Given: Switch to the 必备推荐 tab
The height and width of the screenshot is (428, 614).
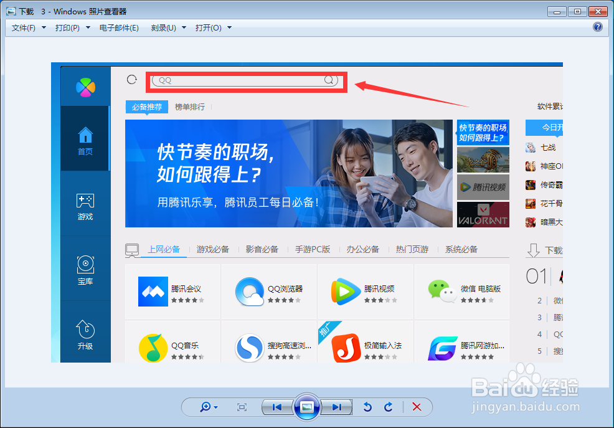Looking at the screenshot, I should 147,107.
